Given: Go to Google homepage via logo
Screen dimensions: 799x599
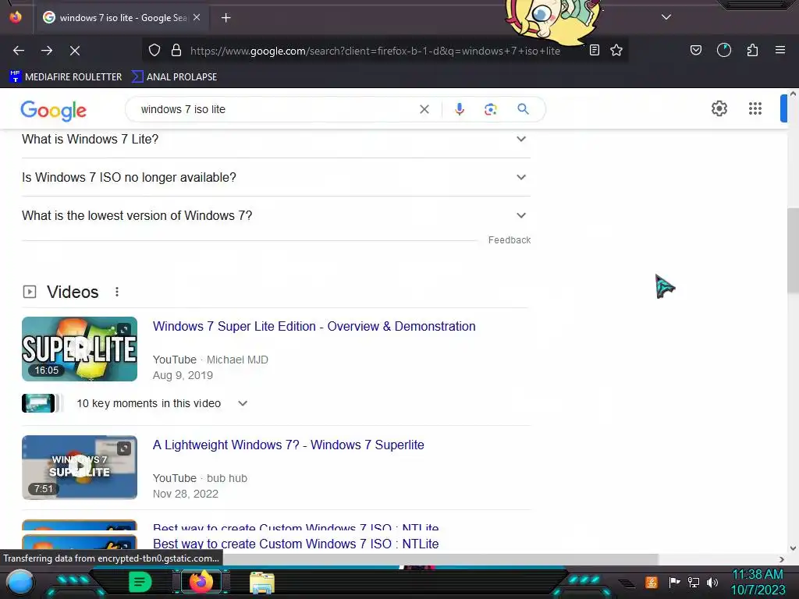Looking at the screenshot, I should [x=54, y=111].
